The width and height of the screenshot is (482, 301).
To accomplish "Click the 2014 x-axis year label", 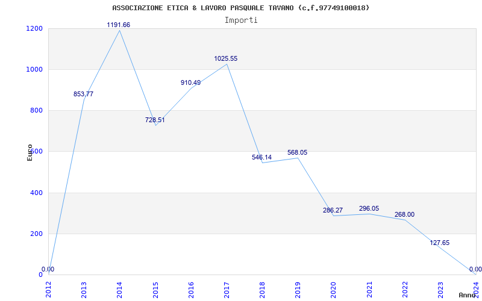I will pyautogui.click(x=119, y=290).
